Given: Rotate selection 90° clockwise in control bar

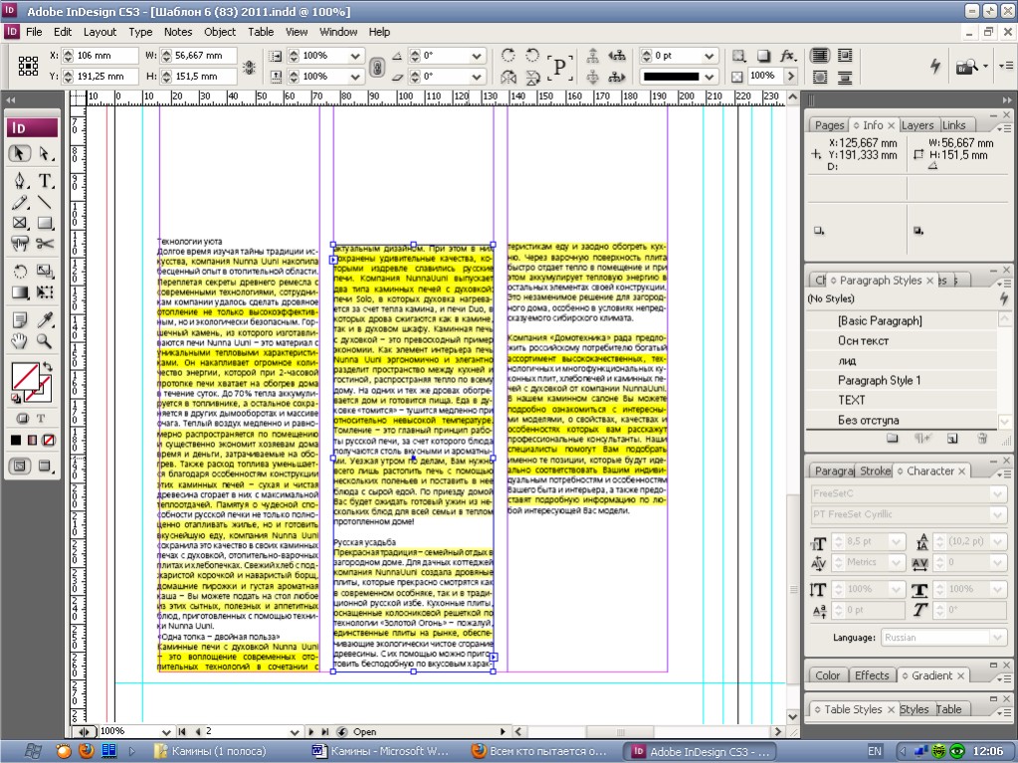Looking at the screenshot, I should 509,55.
